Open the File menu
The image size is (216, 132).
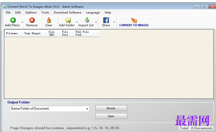[8, 12]
